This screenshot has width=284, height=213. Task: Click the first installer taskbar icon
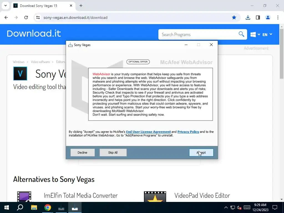point(61,207)
